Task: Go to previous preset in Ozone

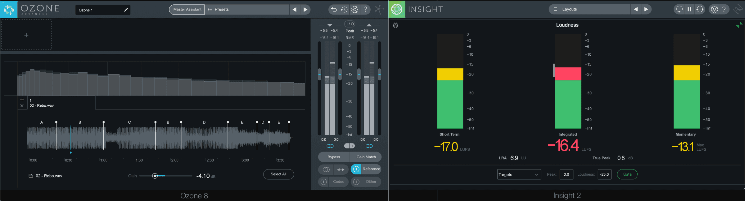Action: 295,10
